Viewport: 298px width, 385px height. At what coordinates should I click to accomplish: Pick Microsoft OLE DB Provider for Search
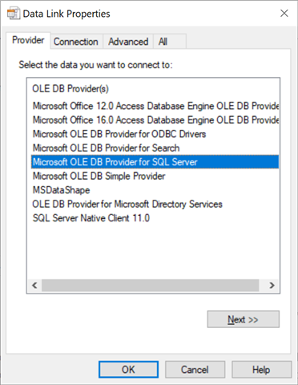155,148
